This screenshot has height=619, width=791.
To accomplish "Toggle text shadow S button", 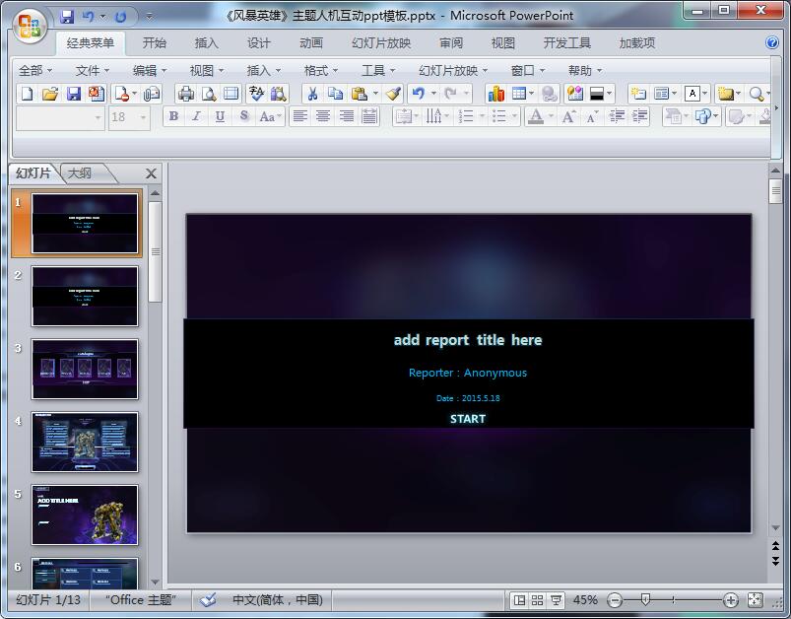I will tap(243, 116).
